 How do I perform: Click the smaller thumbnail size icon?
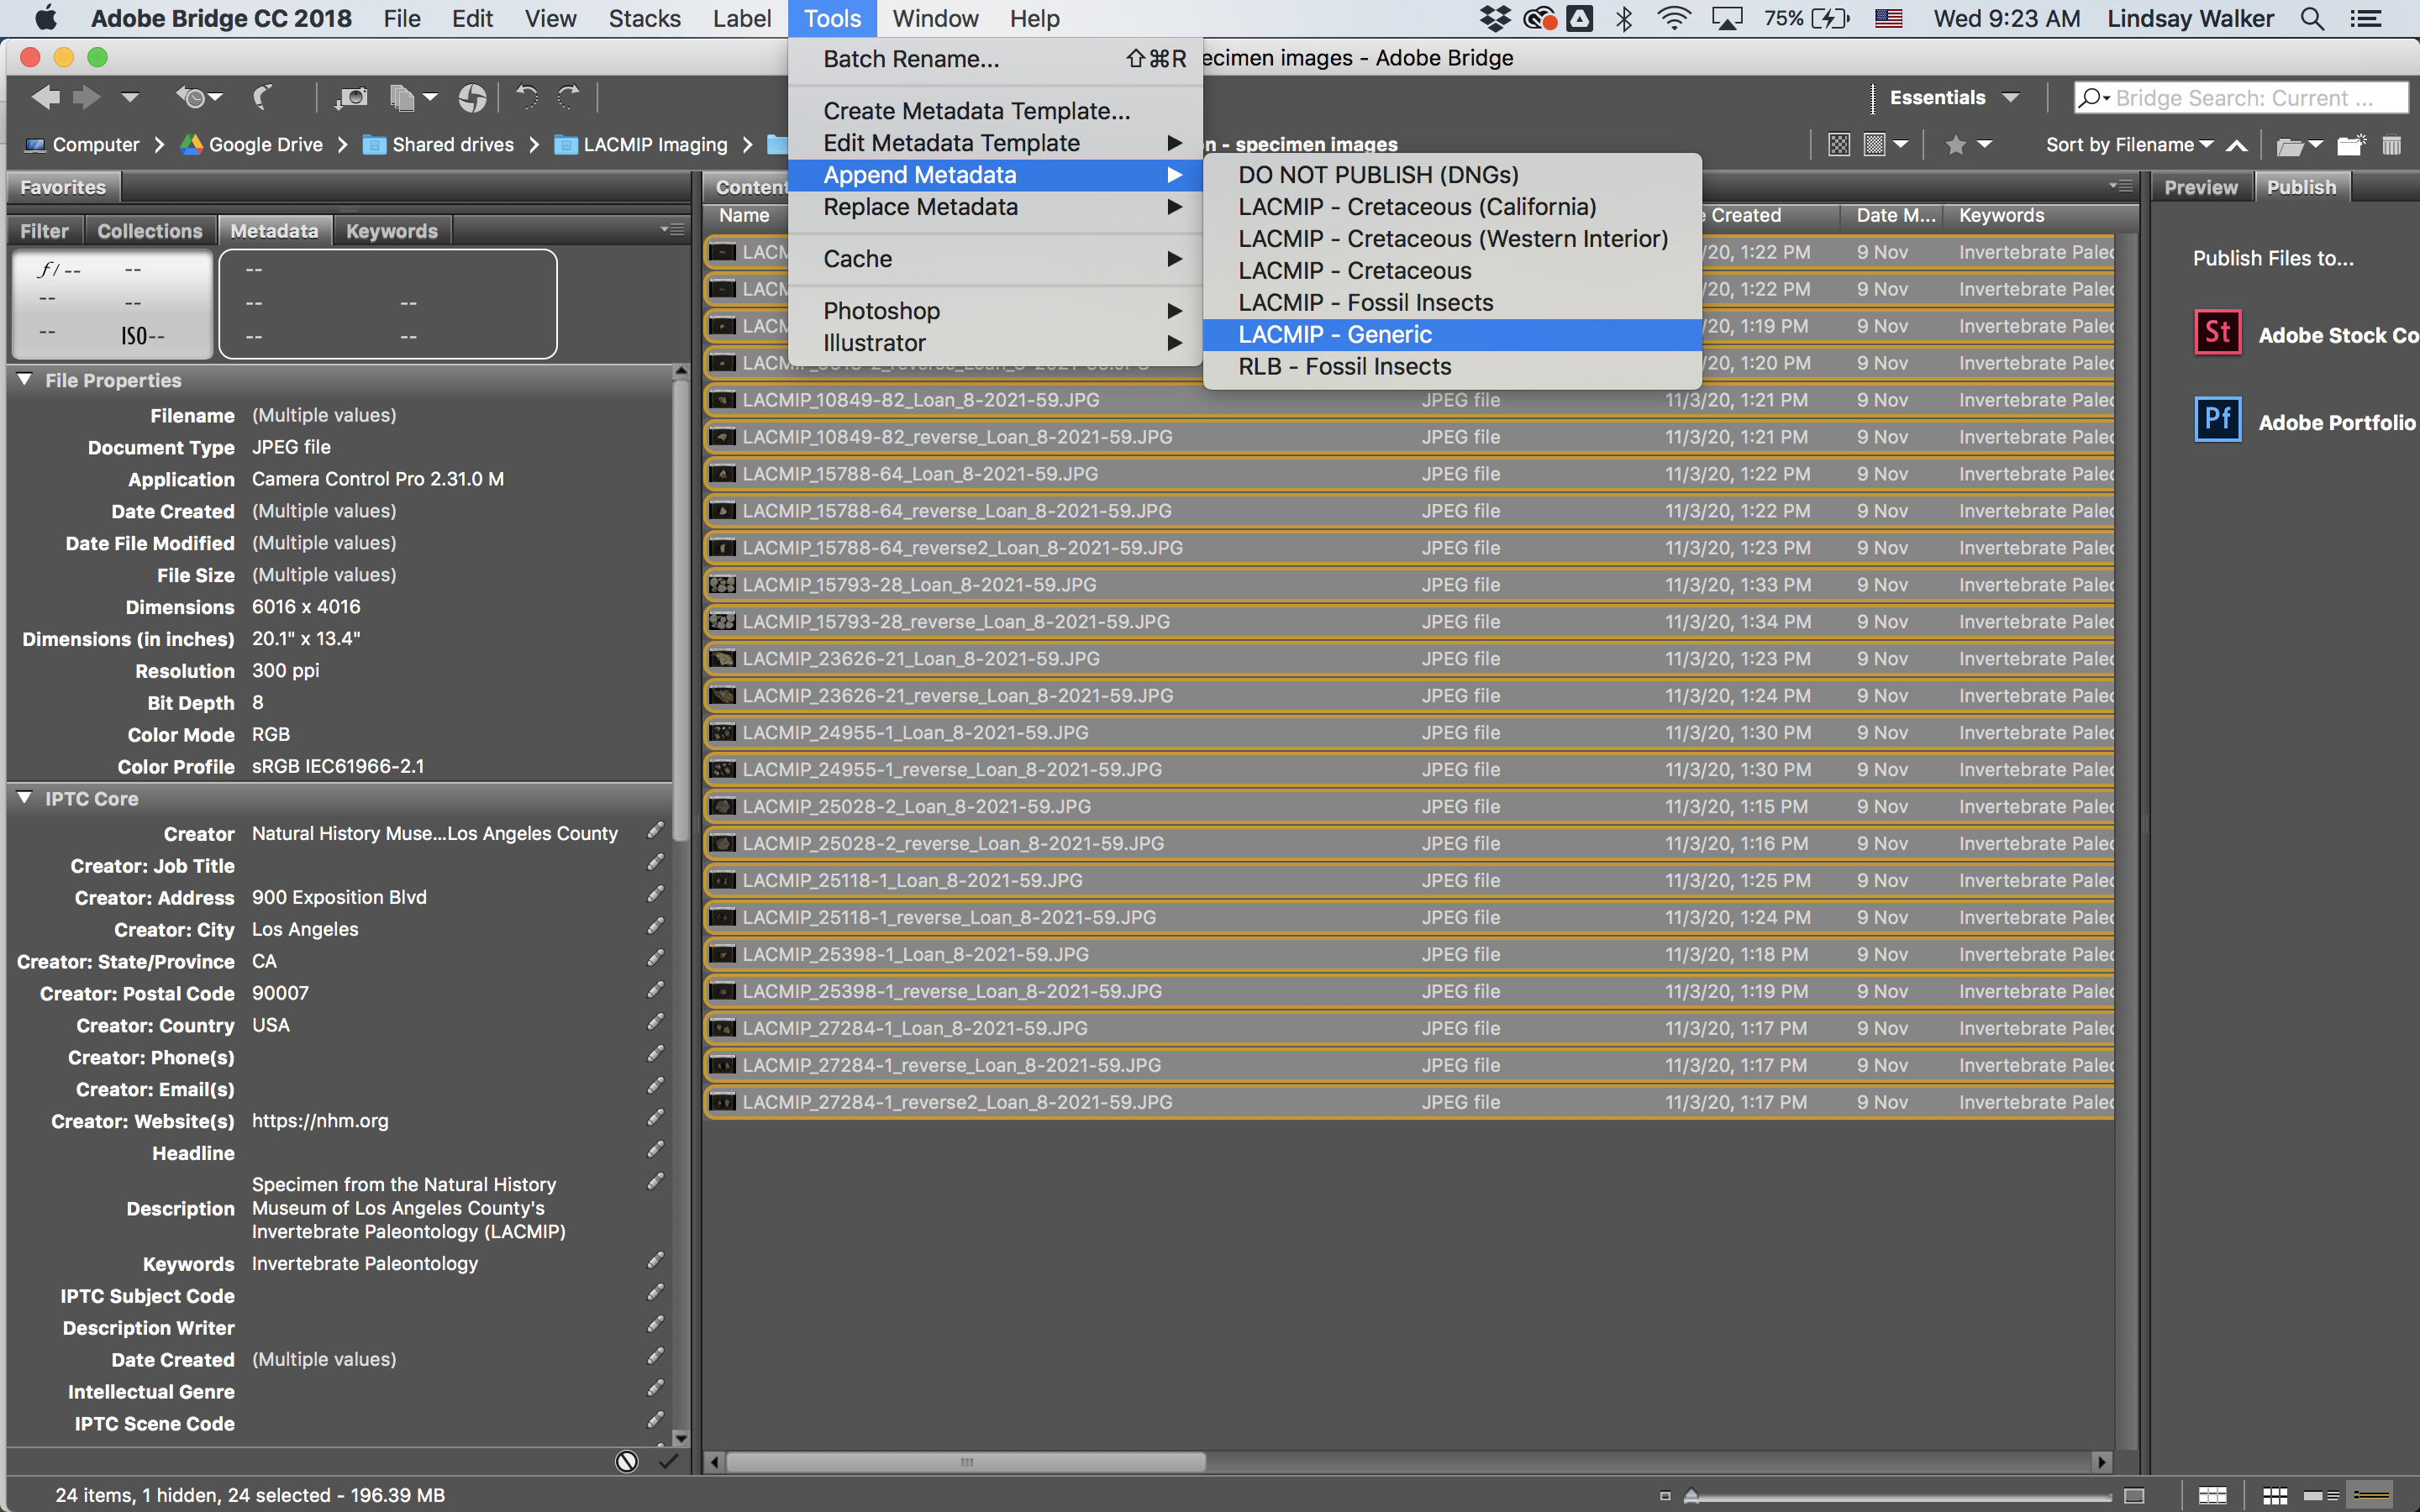coord(1665,1496)
